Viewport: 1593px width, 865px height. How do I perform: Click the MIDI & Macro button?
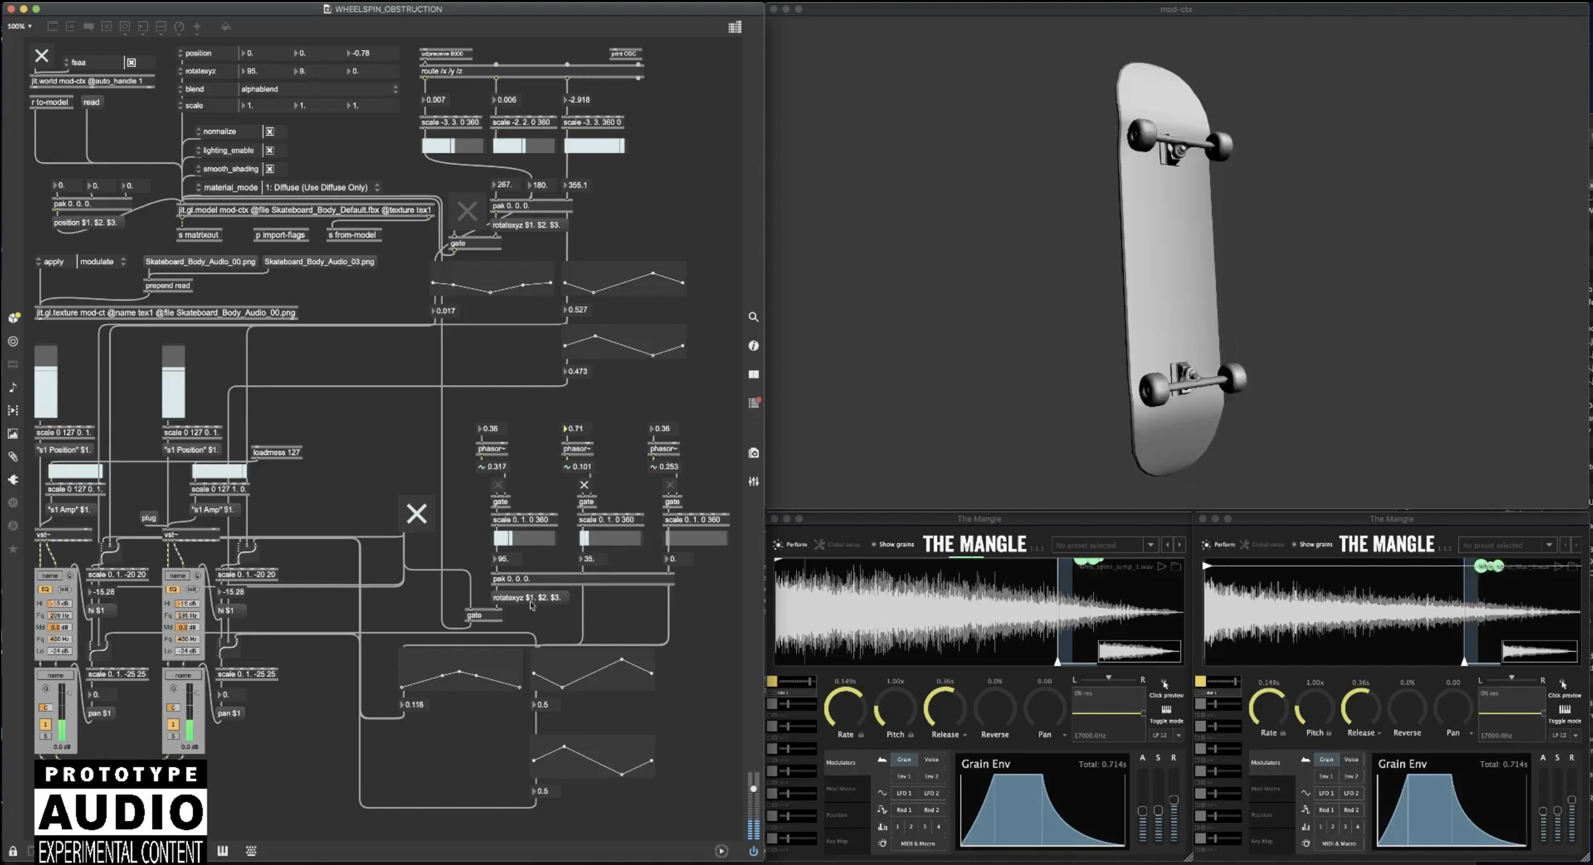918,843
